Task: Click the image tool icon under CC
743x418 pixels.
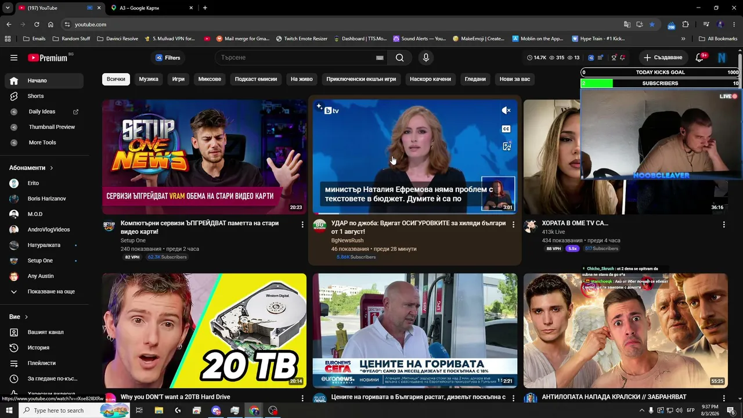Action: tap(506, 146)
